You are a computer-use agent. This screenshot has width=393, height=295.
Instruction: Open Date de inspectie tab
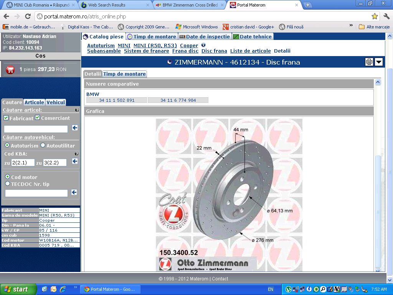tap(205, 36)
